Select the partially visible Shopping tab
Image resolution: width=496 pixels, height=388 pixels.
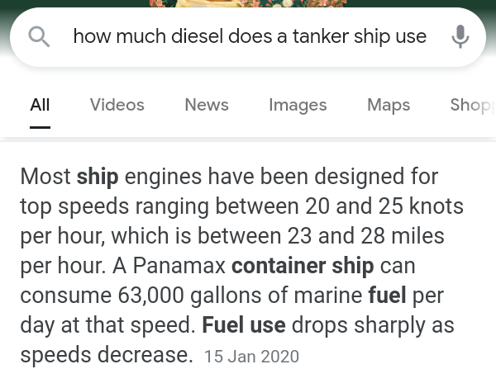pos(472,106)
